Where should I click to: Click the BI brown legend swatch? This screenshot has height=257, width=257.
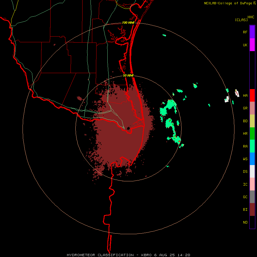coord(252,210)
